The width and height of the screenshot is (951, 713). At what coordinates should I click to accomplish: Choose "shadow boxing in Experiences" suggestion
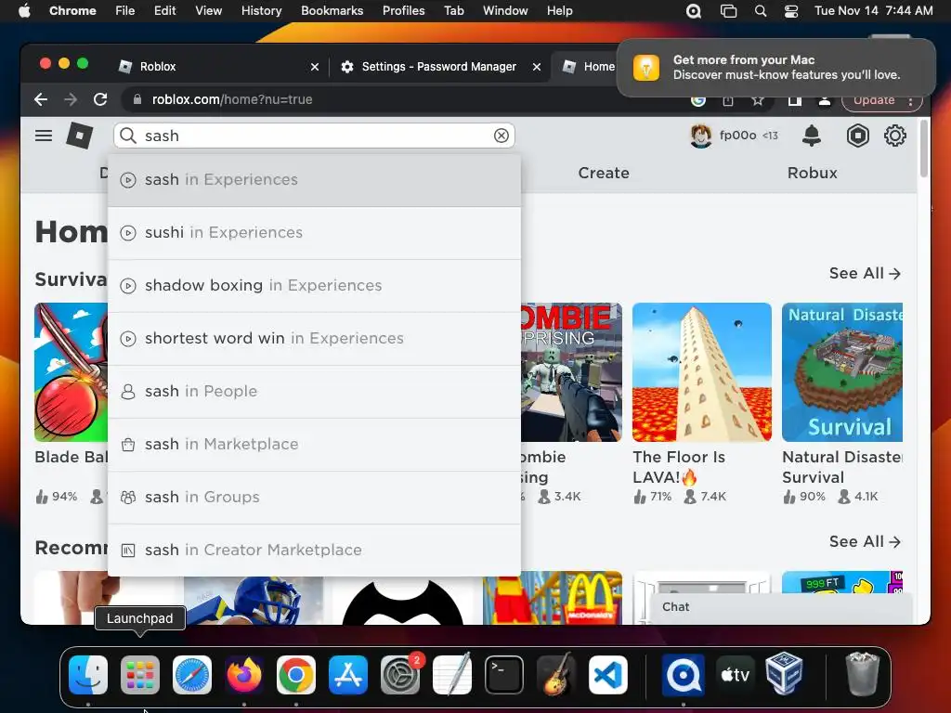(x=314, y=286)
